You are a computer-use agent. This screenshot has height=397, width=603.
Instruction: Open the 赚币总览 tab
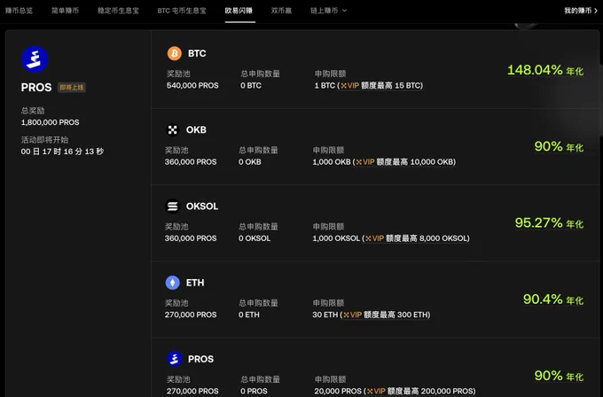pos(19,11)
